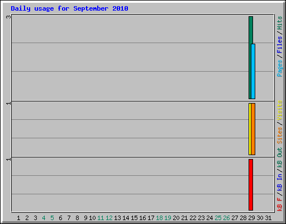286x224 pixels.
Task: Click the y-axis value 3 of top chart
Action: click(x=8, y=17)
